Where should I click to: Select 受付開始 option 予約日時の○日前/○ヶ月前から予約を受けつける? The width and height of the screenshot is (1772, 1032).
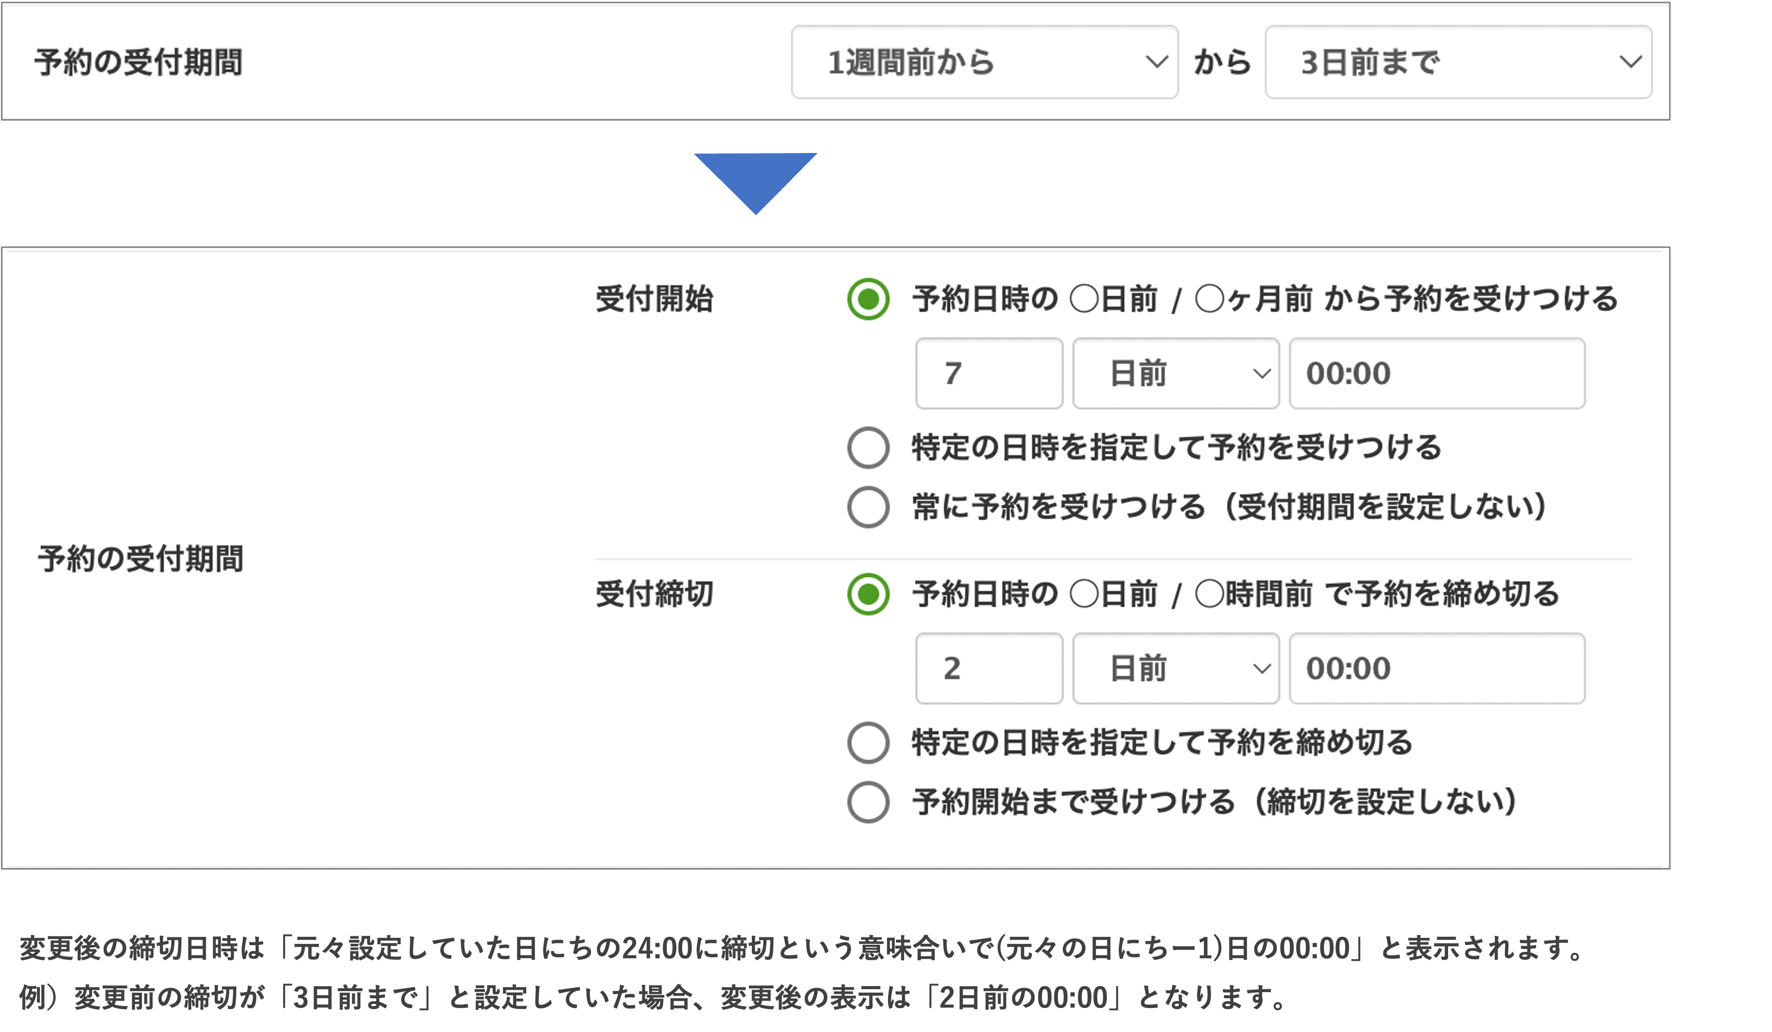tap(869, 299)
